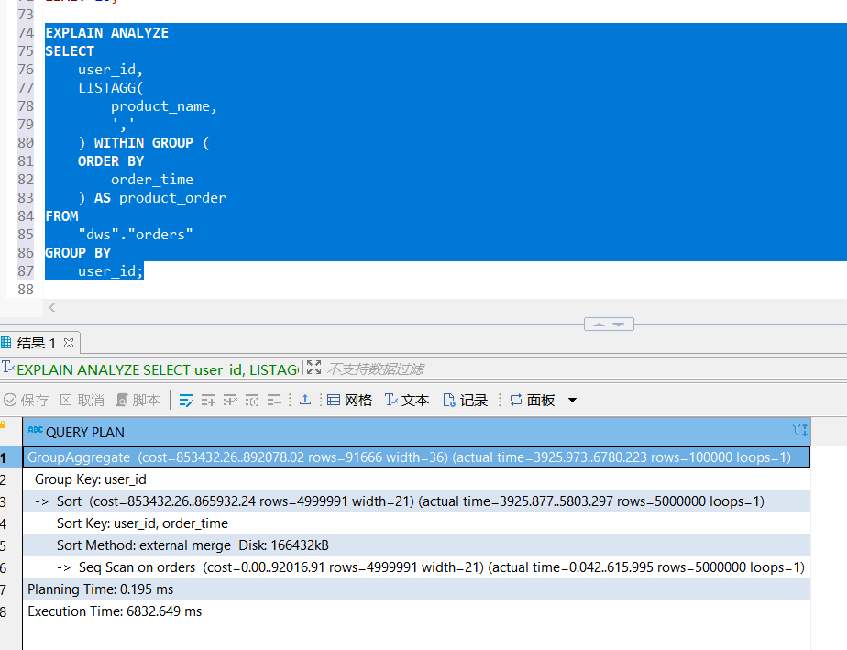Collapse the editor using the divider arrows

tap(609, 325)
